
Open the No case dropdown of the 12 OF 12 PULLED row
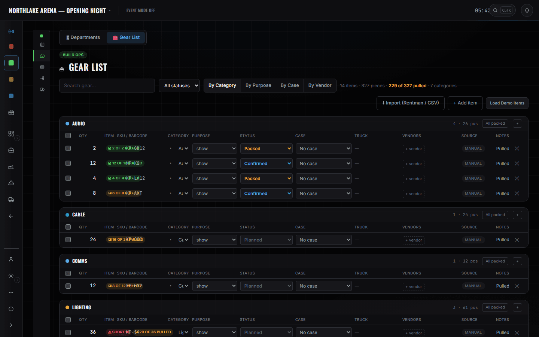(x=324, y=164)
